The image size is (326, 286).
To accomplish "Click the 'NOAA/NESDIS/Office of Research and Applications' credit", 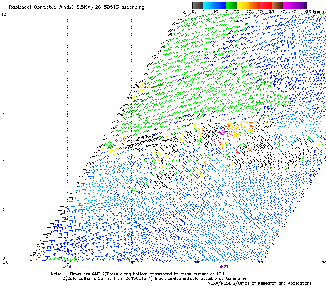I will click(x=259, y=283).
